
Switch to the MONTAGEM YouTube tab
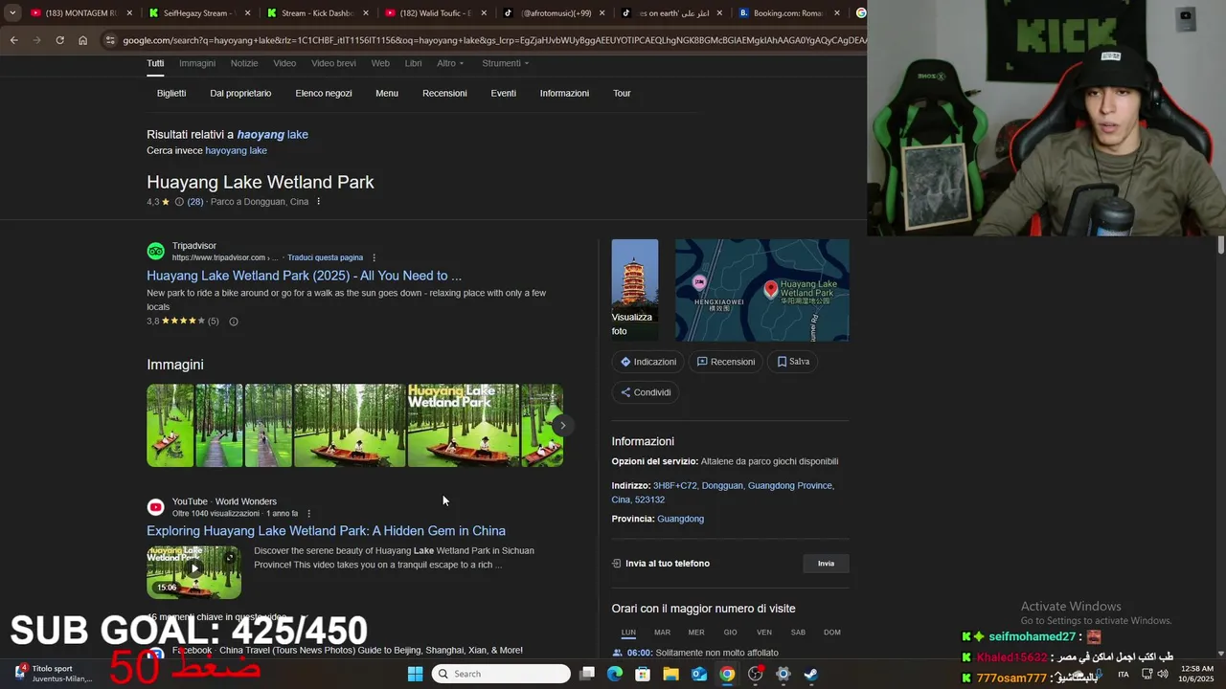tap(80, 13)
